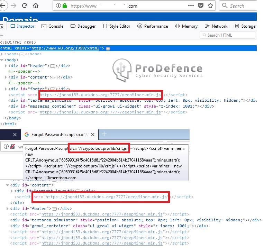Viewport: 264px width, 248px height.
Task: Open the browser home page
Action: (36, 6)
